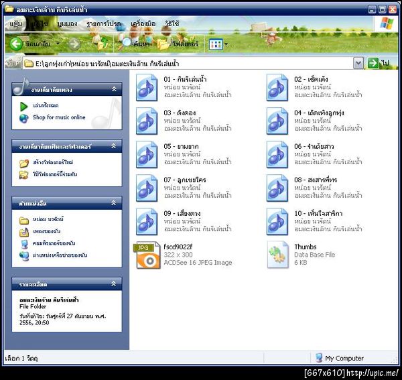The height and width of the screenshot is (380, 402).
Task: Collapse the music tasks panel งานเกี่ยวกับเพลง
Action: 114,89
